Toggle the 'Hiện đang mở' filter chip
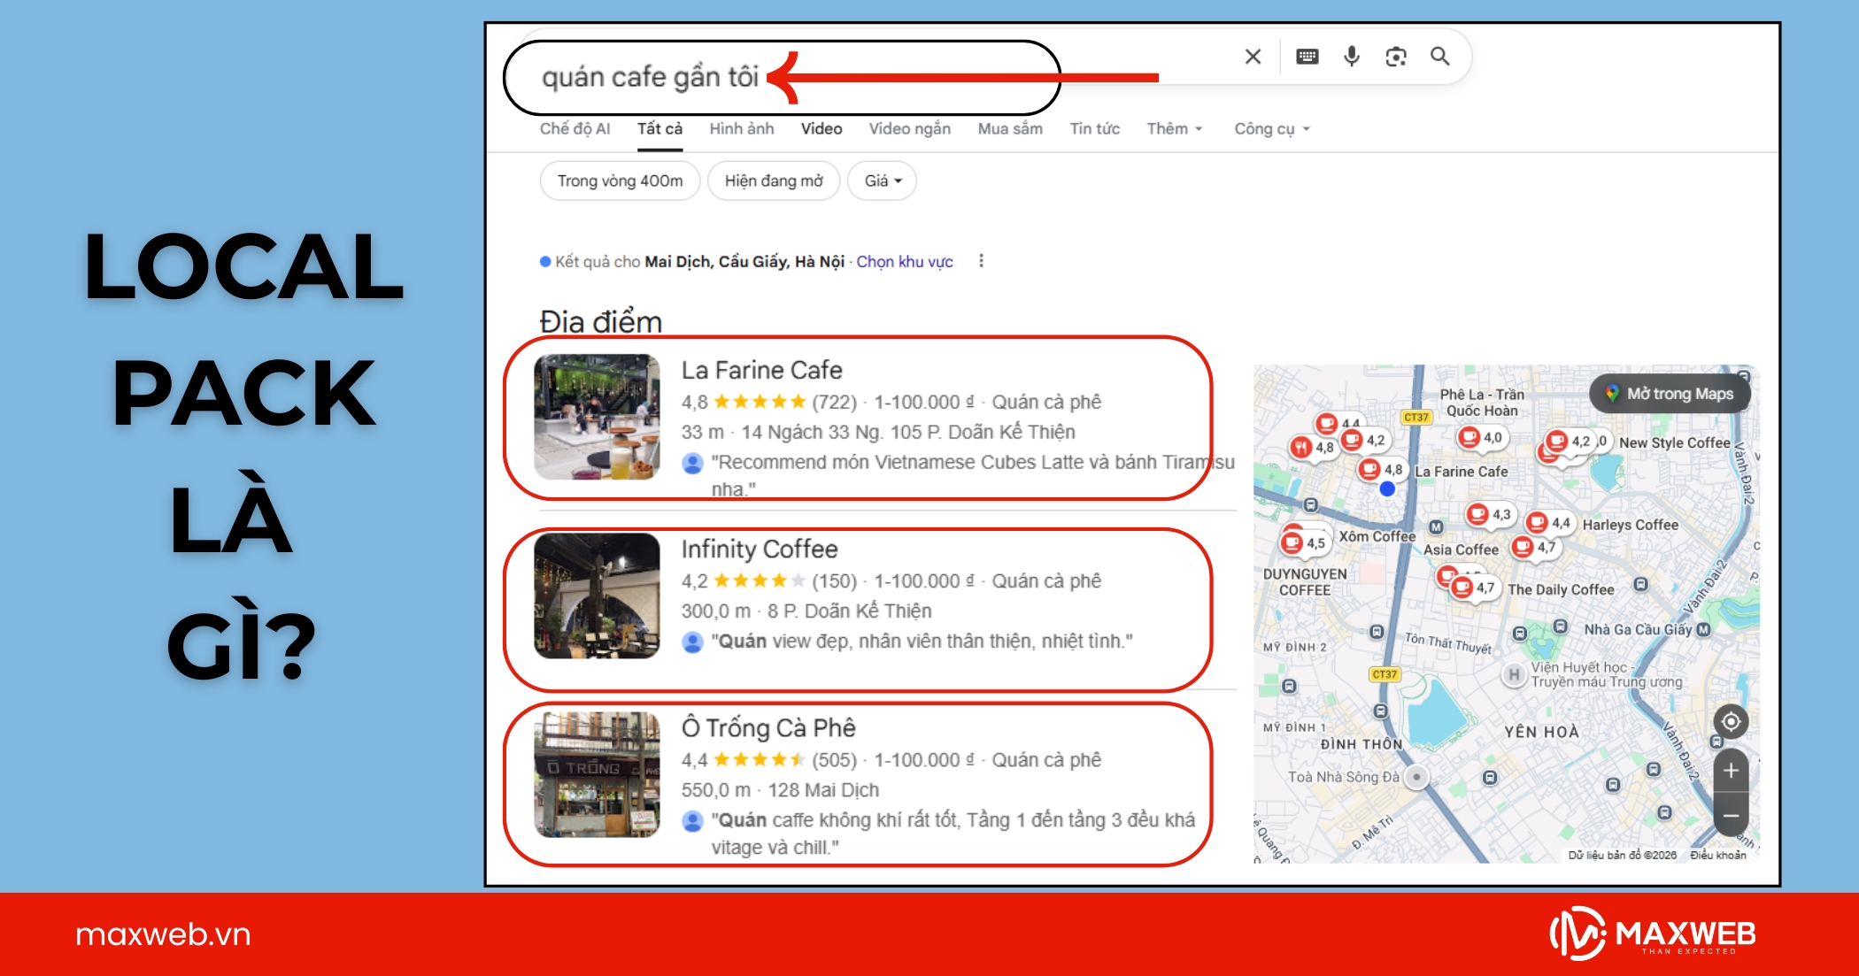Screen dimensions: 1859x976 tap(774, 181)
